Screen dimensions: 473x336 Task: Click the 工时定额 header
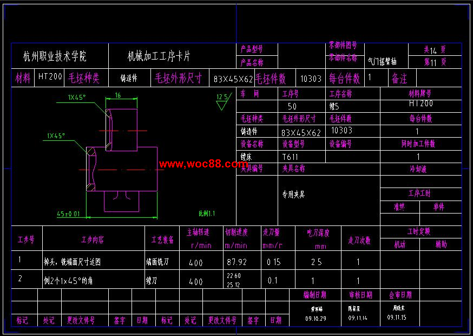click(x=419, y=232)
